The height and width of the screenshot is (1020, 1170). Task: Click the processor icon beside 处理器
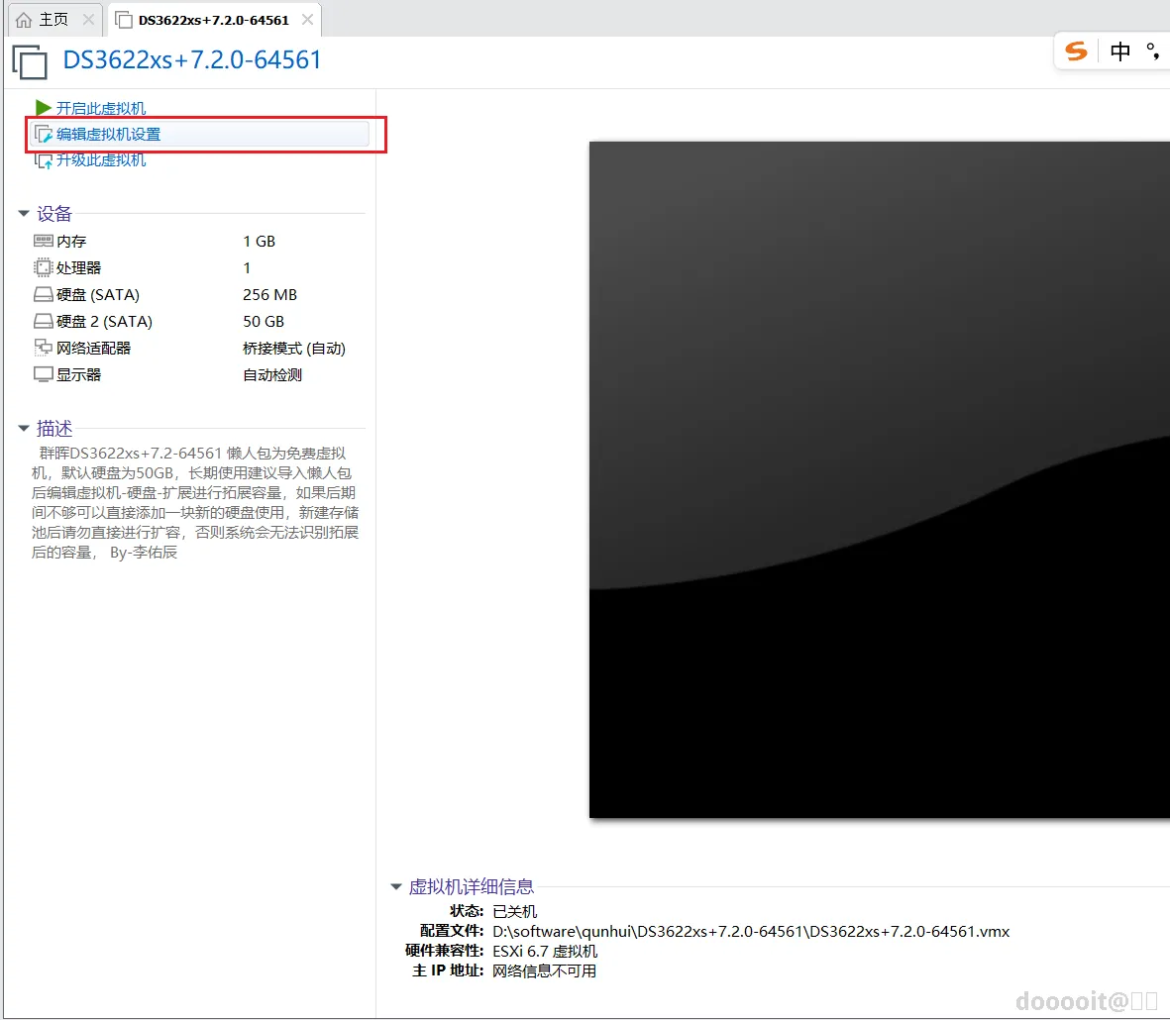(x=44, y=267)
